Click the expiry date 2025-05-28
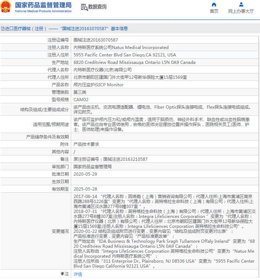 (x=85, y=189)
